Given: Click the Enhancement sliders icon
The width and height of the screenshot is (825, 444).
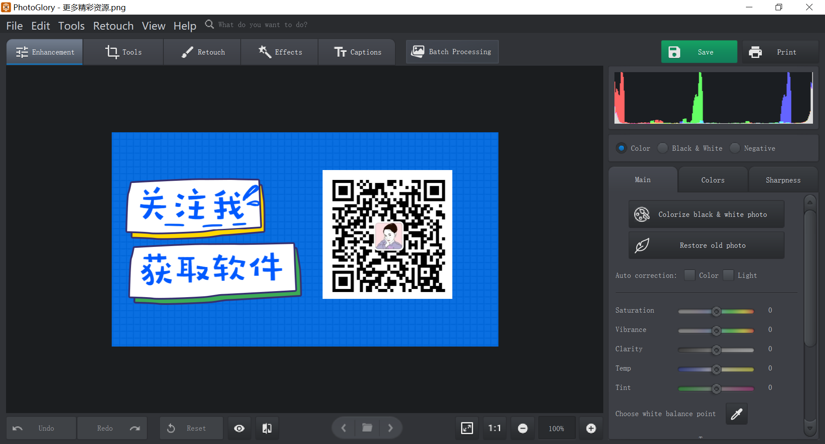Looking at the screenshot, I should pos(22,52).
